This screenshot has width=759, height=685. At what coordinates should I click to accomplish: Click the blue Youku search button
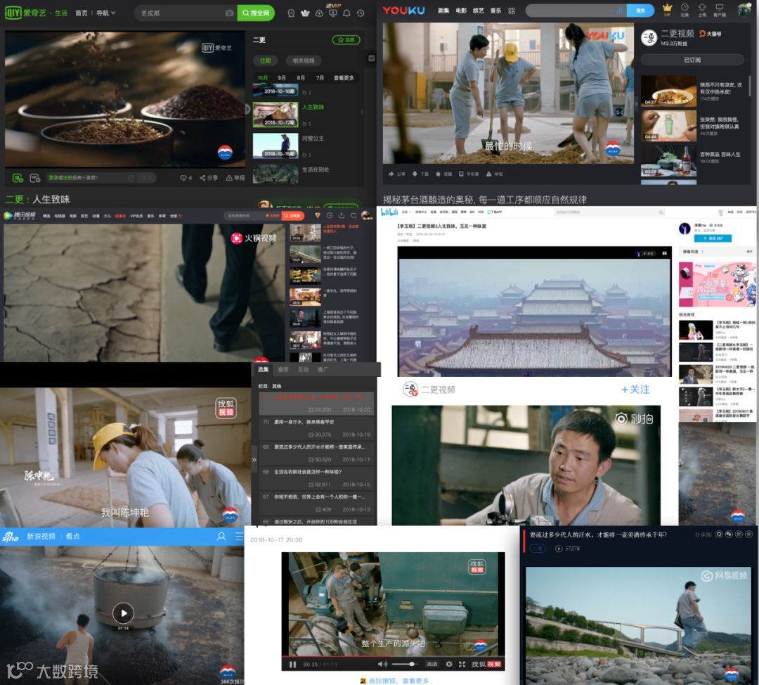[640, 10]
